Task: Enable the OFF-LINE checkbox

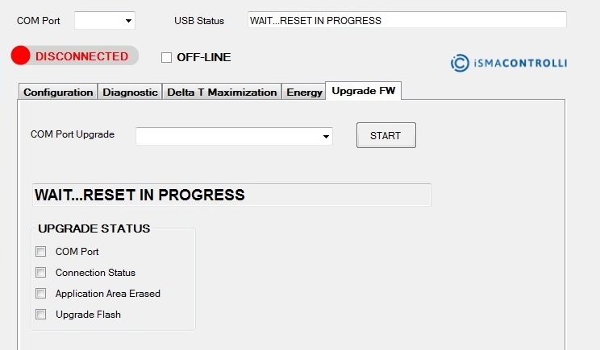Action: coord(167,57)
